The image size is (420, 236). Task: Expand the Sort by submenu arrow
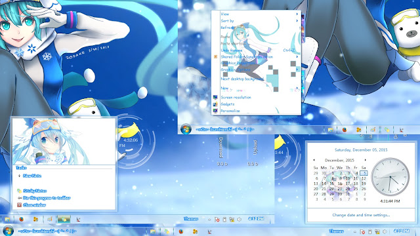[x=297, y=20]
